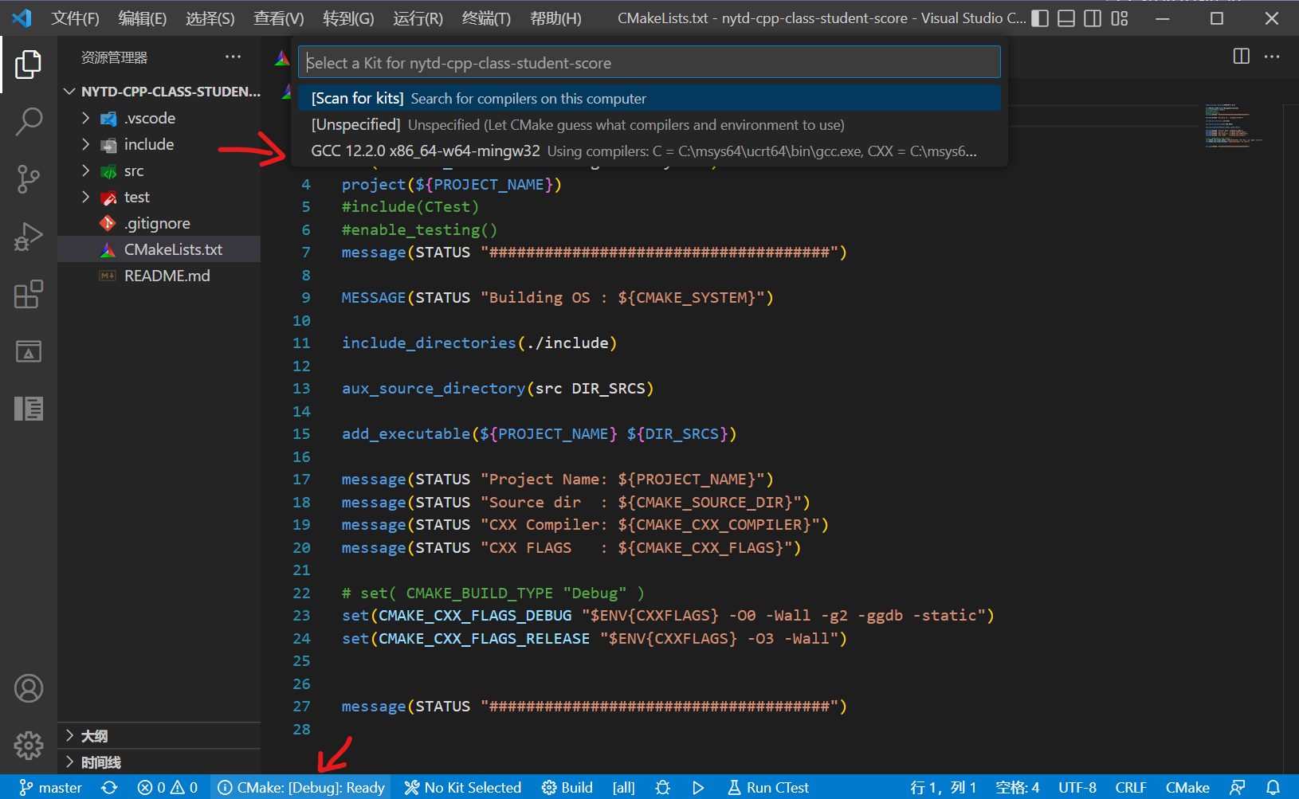Expand the 大纲 outline section

point(94,736)
